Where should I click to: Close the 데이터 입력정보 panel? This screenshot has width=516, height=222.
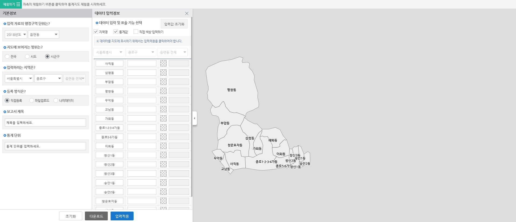(x=187, y=13)
